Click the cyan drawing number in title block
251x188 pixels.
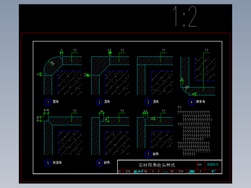(212, 164)
